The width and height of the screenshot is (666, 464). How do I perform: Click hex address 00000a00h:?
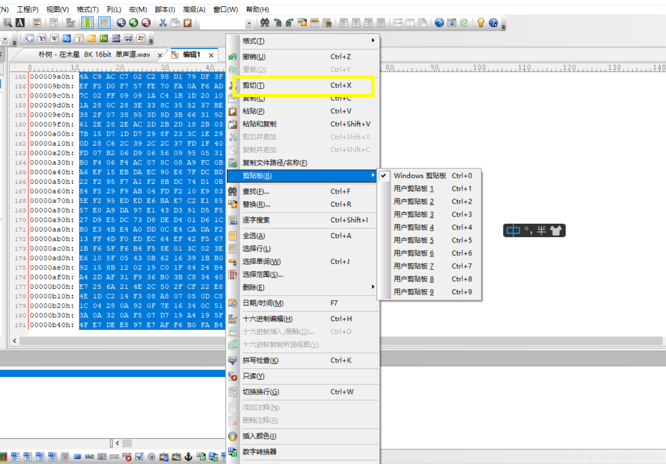[x=52, y=134]
